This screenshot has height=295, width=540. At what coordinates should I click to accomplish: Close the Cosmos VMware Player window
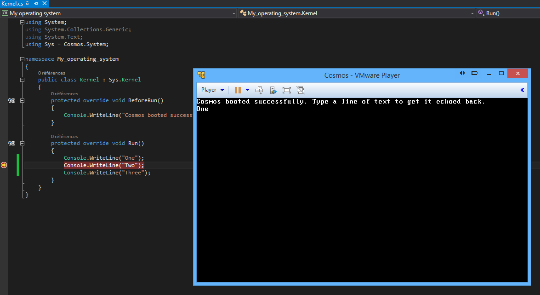[x=517, y=73]
